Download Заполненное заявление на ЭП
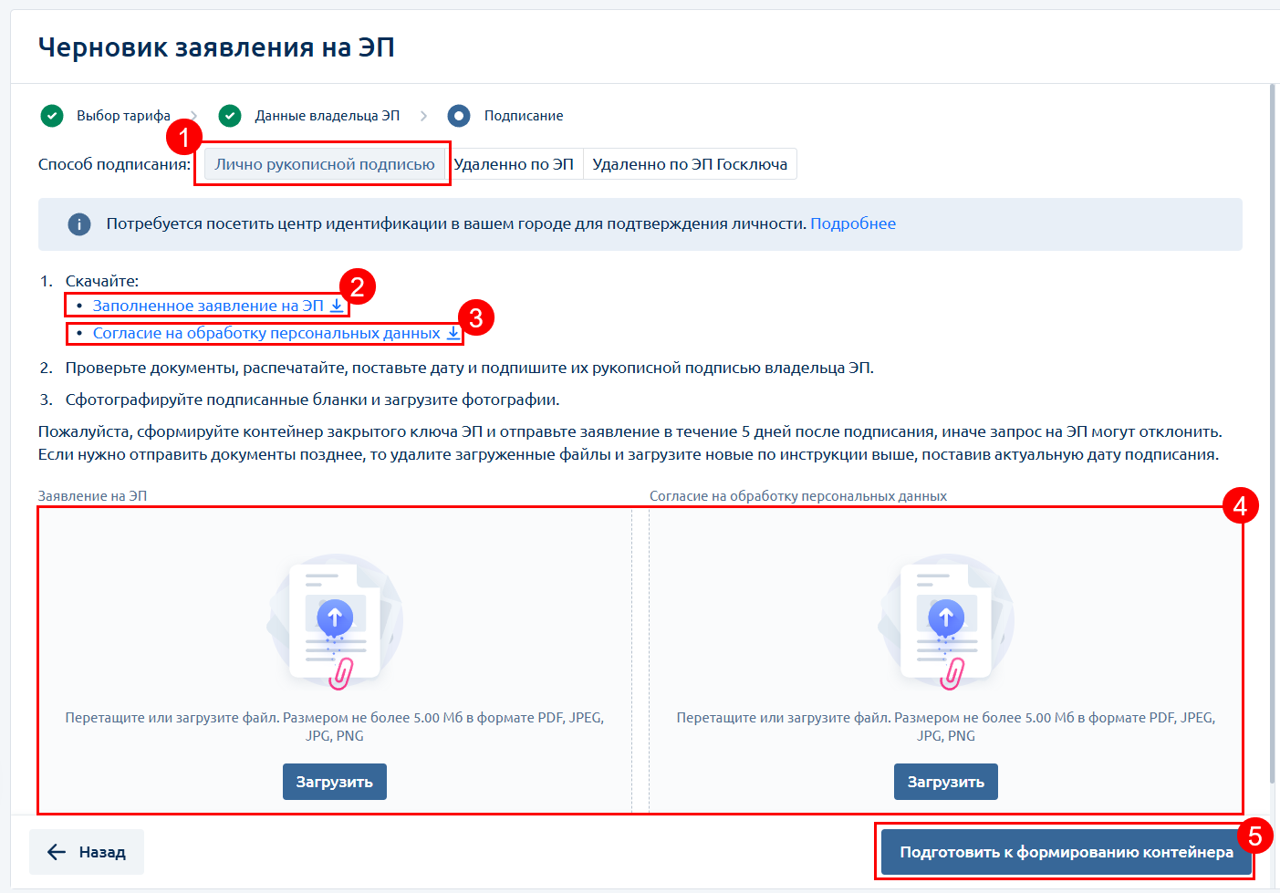Image resolution: width=1280 pixels, height=893 pixels. pos(208,306)
